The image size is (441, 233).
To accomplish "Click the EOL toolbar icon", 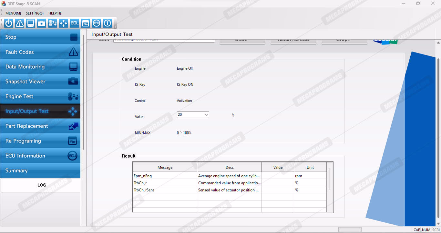I will click(x=75, y=23).
